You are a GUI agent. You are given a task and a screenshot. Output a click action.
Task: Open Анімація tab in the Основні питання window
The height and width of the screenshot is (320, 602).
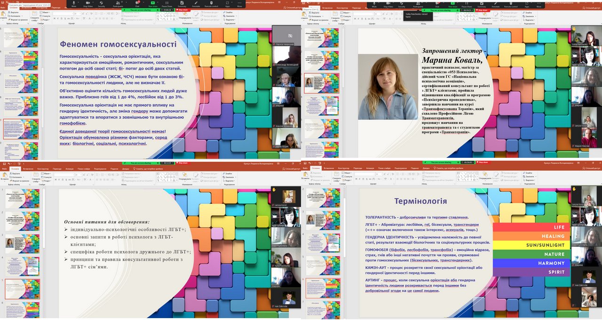click(69, 168)
